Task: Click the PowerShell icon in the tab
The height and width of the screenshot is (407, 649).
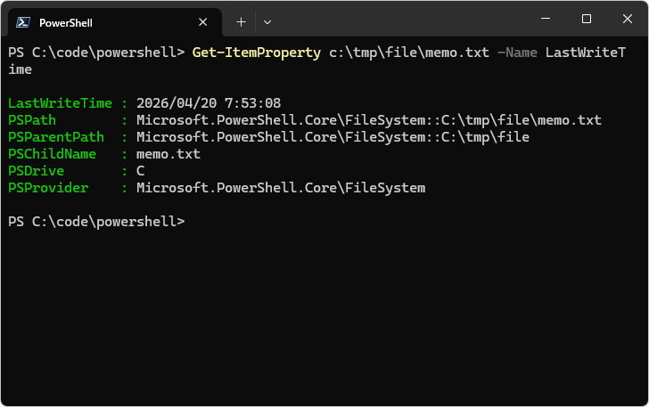Action: 23,22
